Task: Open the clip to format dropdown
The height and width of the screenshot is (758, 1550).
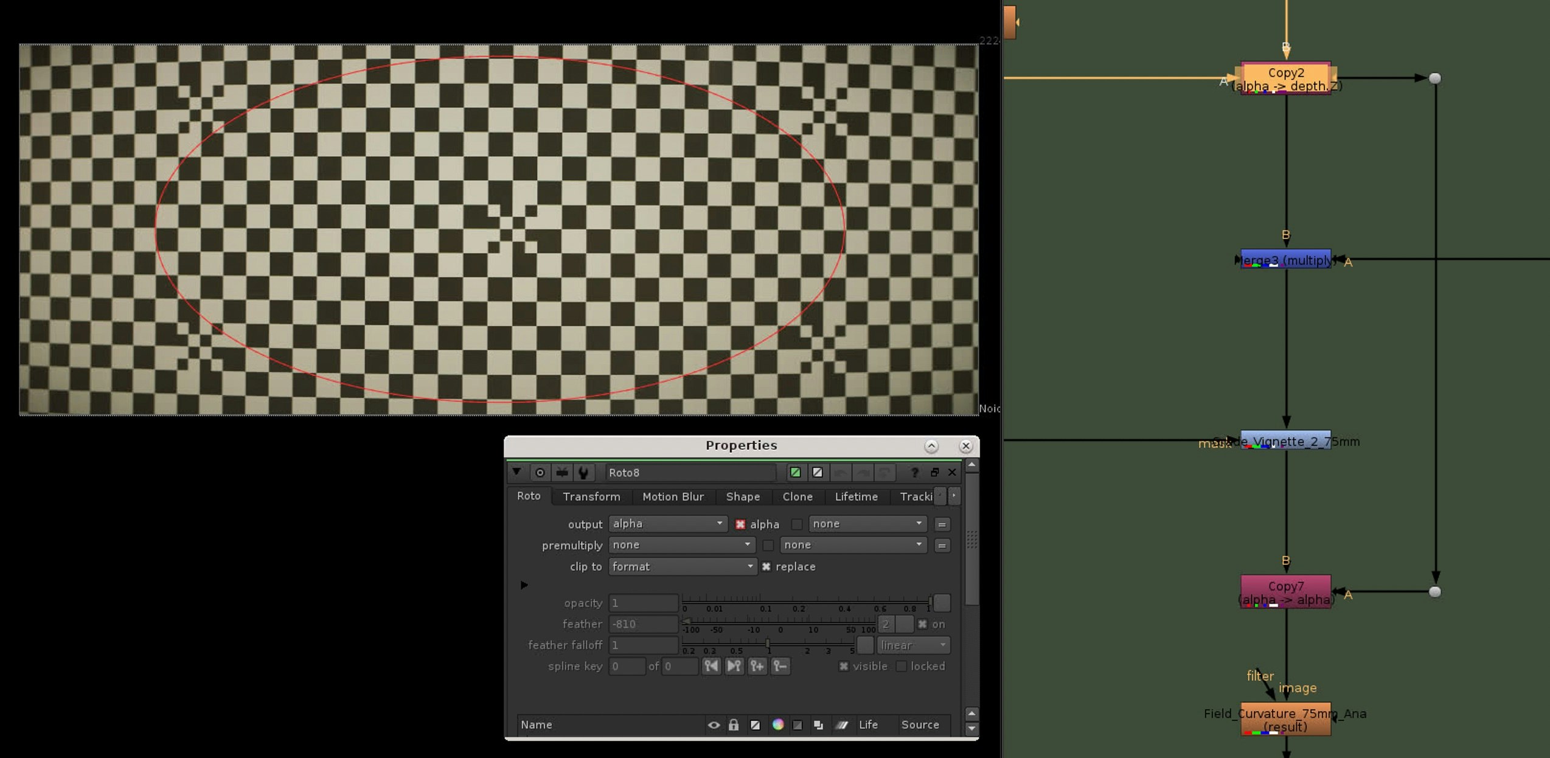Action: tap(682, 566)
